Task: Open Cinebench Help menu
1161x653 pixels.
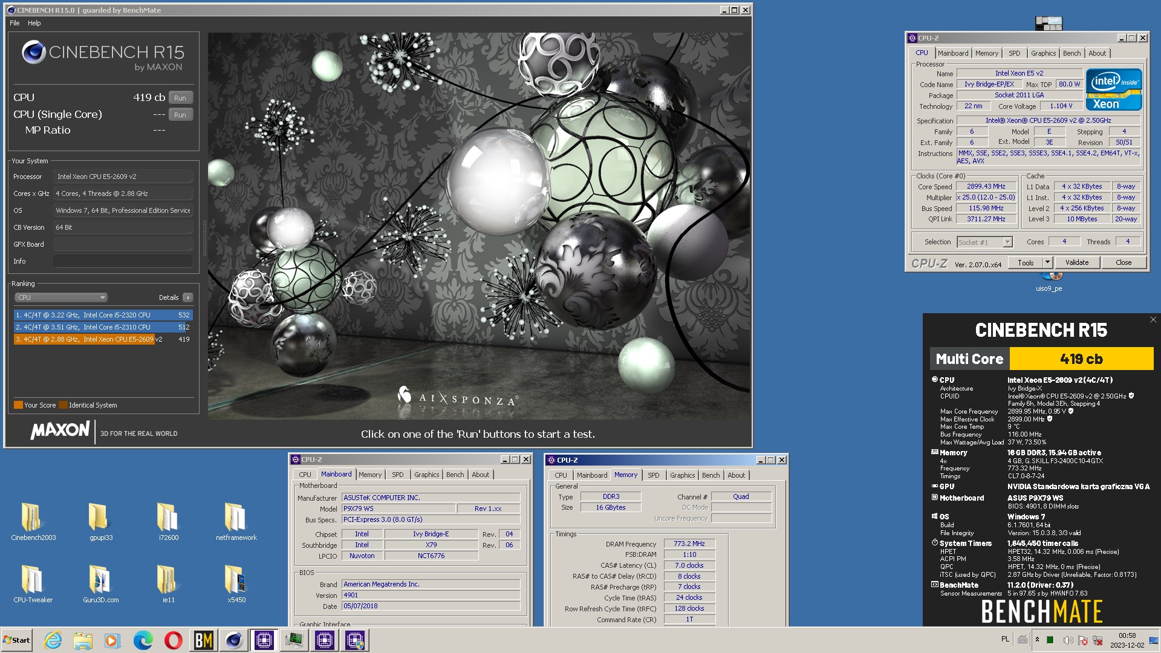Action: tap(34, 23)
